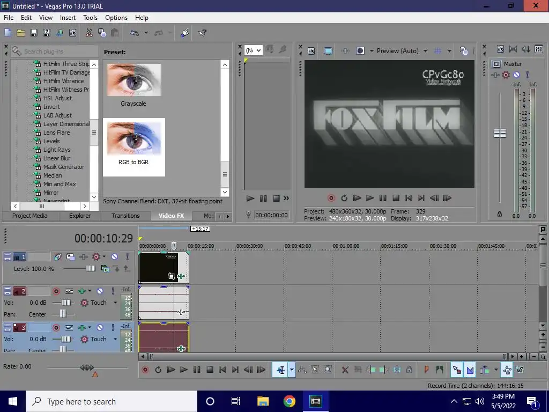Open the Tools menu

(x=90, y=18)
